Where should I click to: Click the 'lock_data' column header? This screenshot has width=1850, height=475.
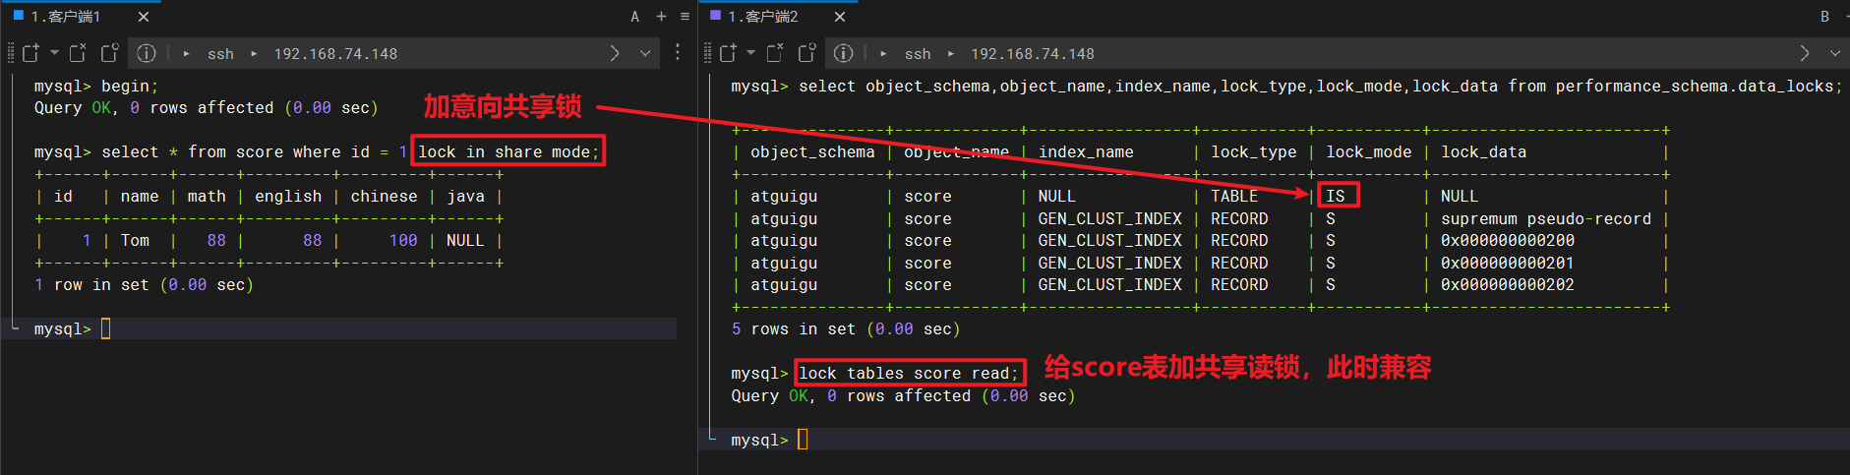click(1483, 151)
